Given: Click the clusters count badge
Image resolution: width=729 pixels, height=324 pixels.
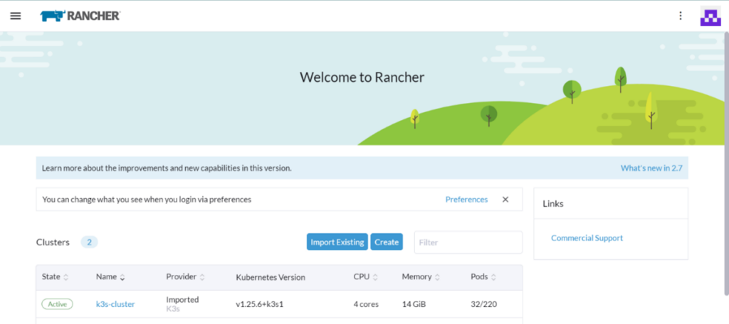Looking at the screenshot, I should (x=89, y=242).
